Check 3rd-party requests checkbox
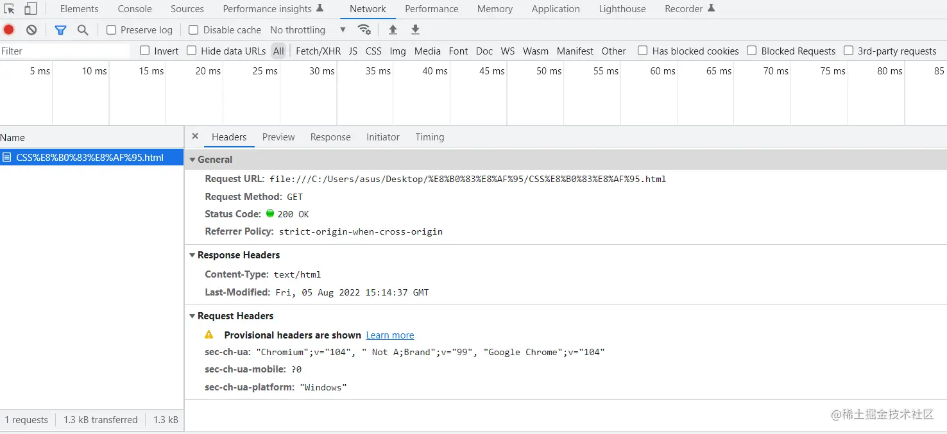The width and height of the screenshot is (947, 434). tap(849, 51)
